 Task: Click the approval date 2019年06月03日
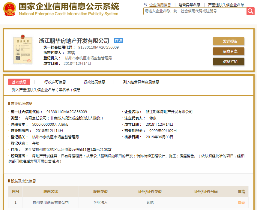160,137
